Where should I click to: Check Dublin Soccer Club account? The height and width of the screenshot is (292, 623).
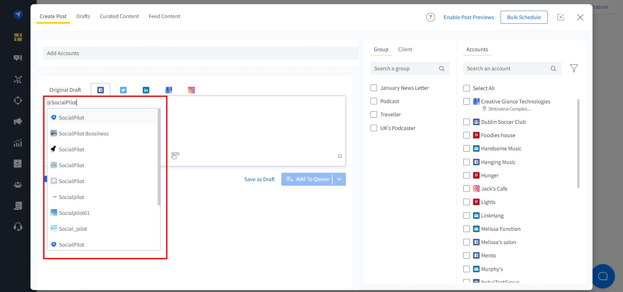(467, 122)
